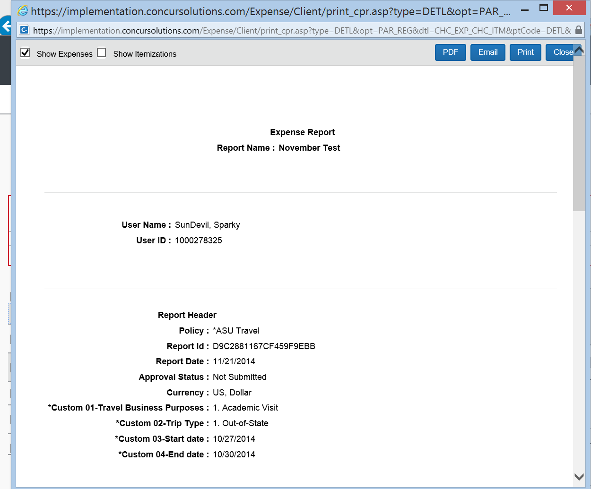Screen dimensions: 591x489
Task: Click the Custom 04-End date label
Action: click(164, 455)
